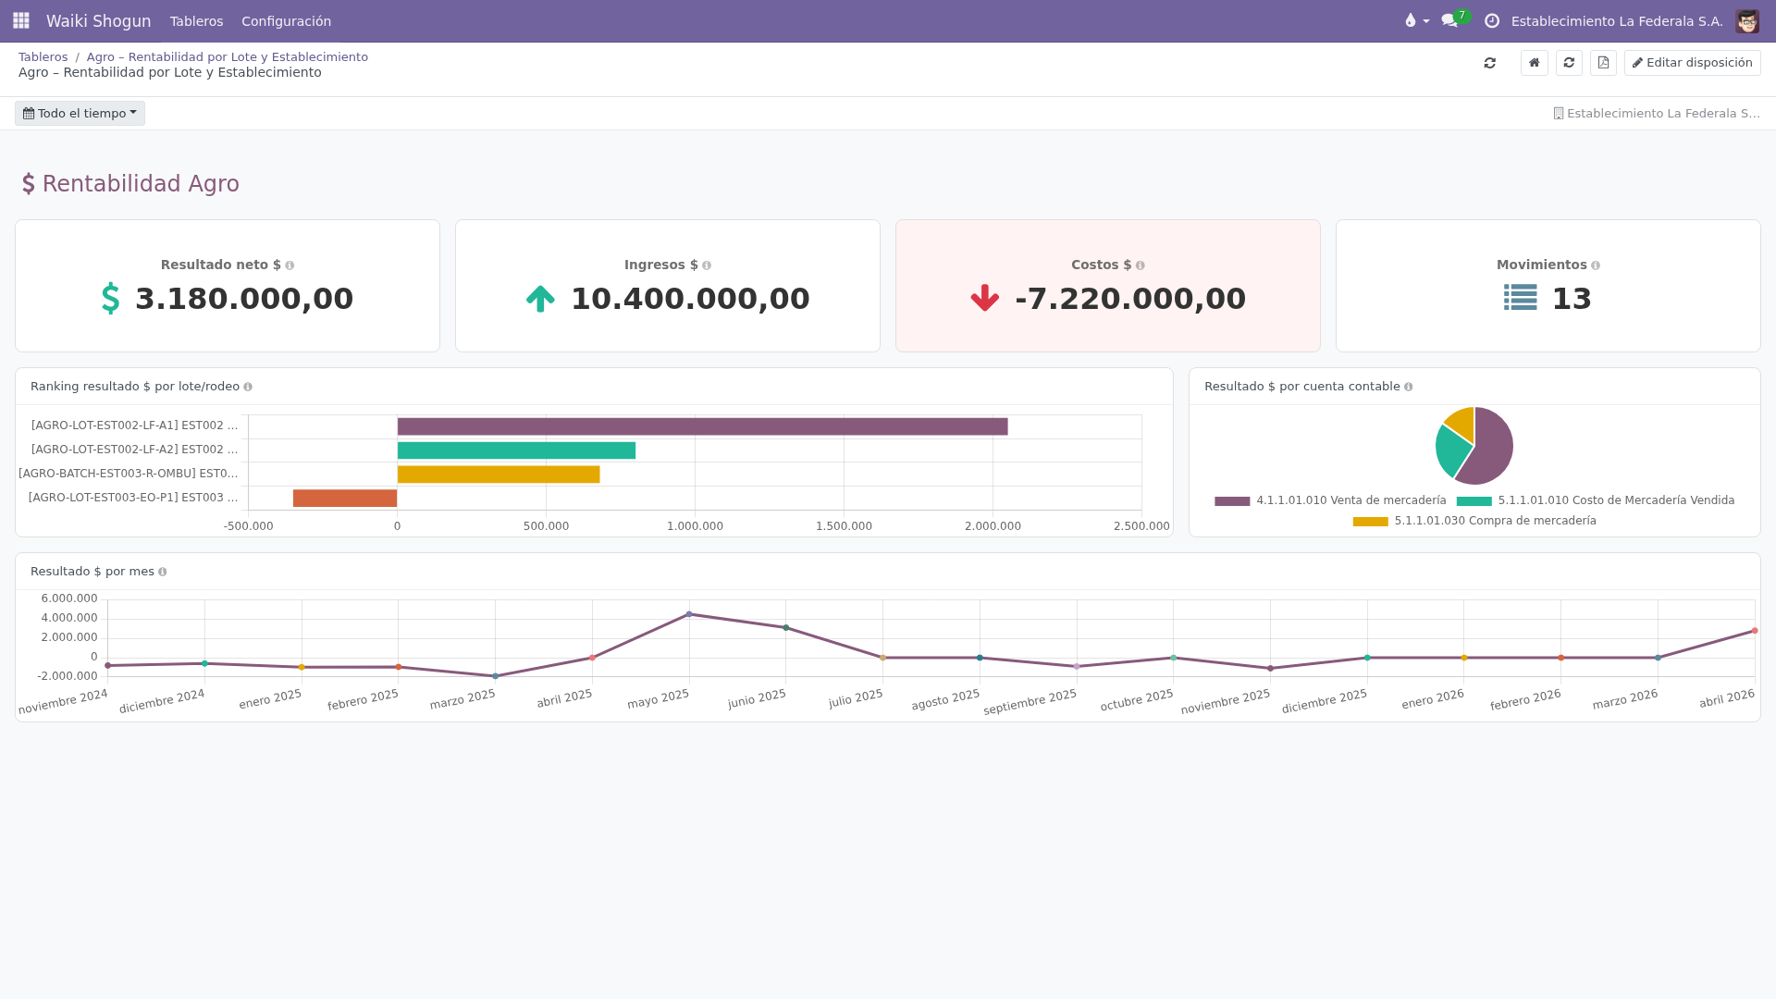
Task: Click the [AGRO-LOT-EST003-EO-P1] axis label
Action: (x=133, y=498)
